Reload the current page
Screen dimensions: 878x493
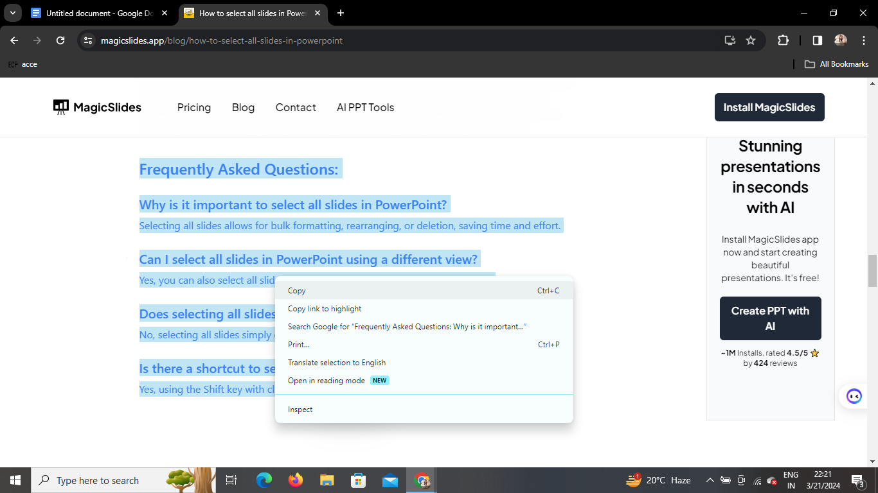[60, 40]
